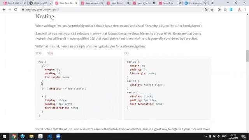Image resolution: width=249 pixels, height=140 pixels.
Task: Close the Iniciar reunión tab
Action: pyautogui.click(x=205, y=3)
